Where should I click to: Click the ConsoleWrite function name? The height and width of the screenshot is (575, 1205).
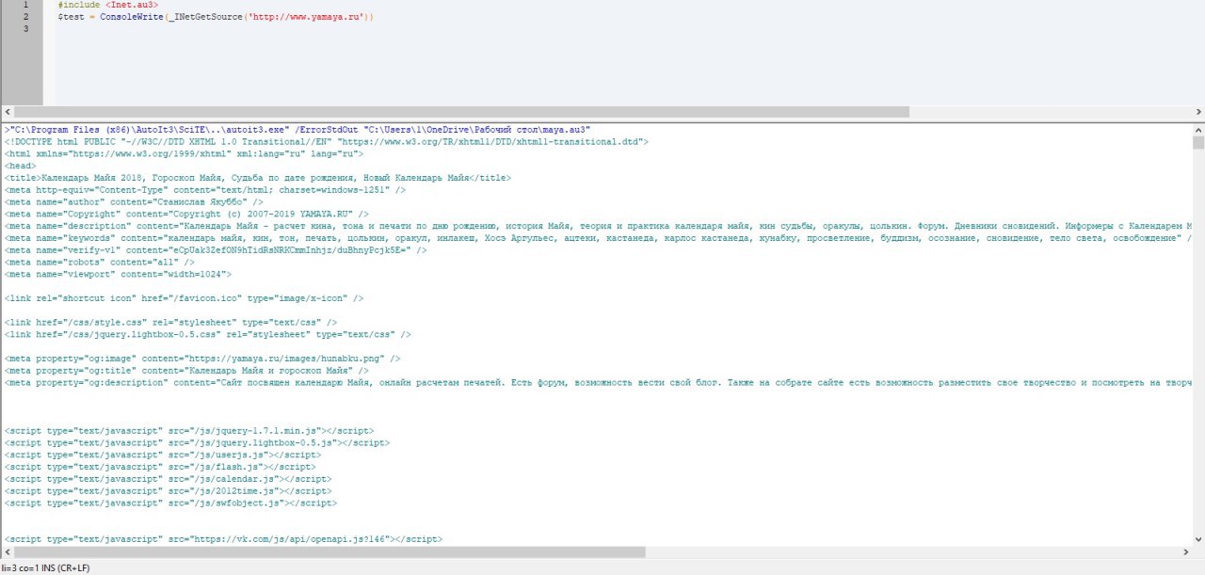(x=132, y=18)
